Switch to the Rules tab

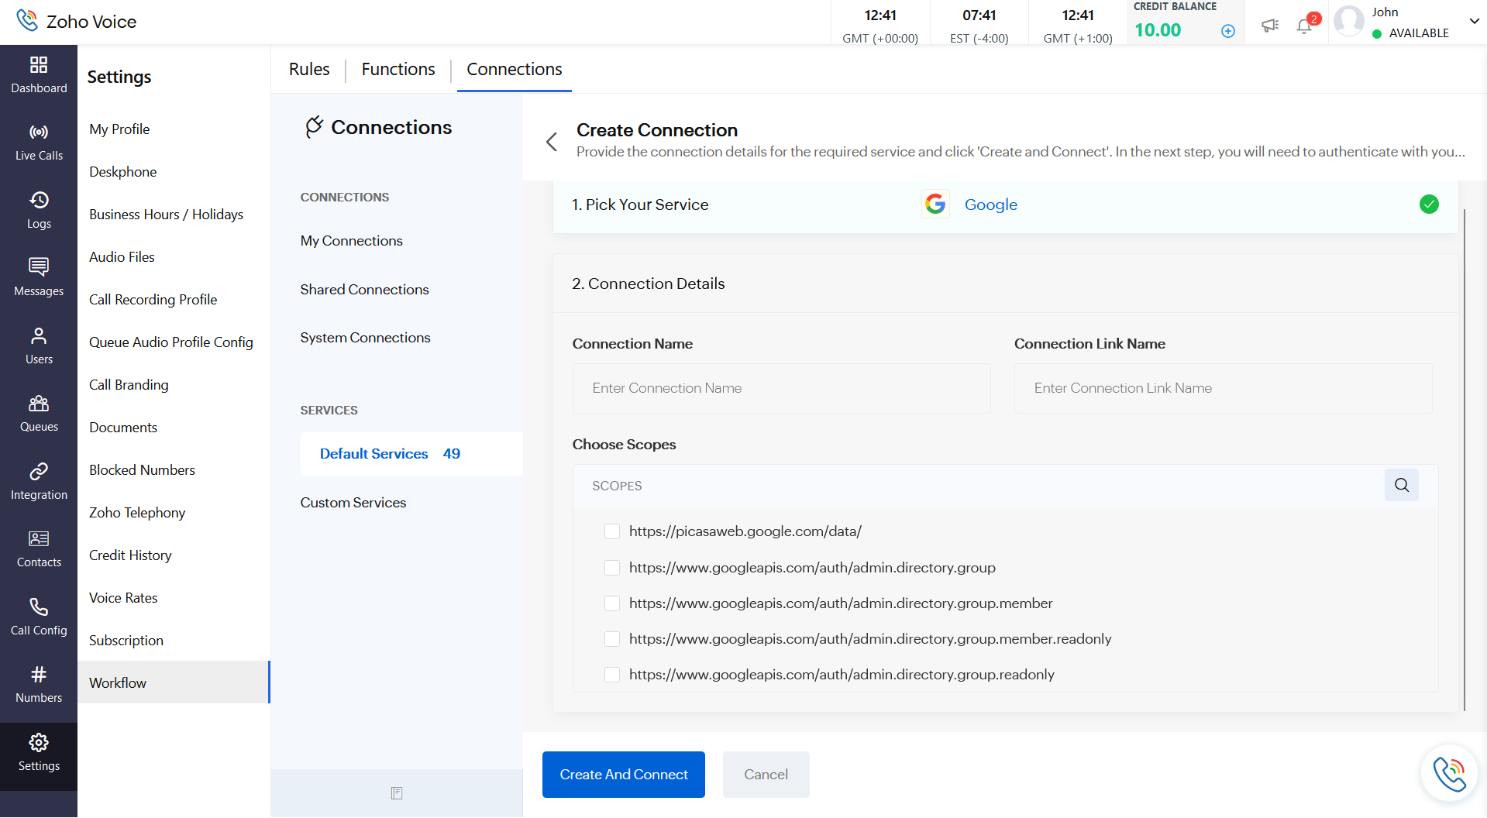[309, 70]
